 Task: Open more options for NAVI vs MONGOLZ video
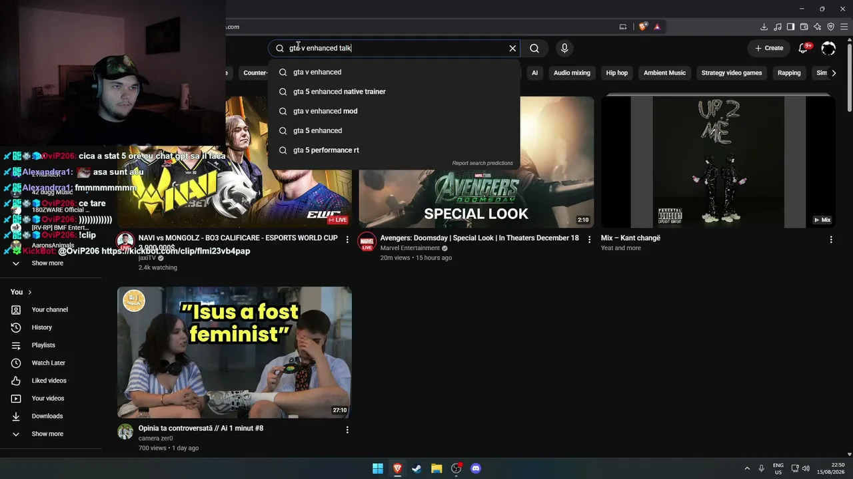[x=347, y=239]
